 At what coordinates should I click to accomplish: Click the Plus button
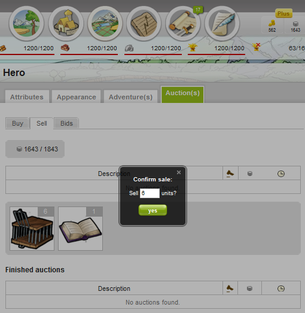(x=283, y=13)
